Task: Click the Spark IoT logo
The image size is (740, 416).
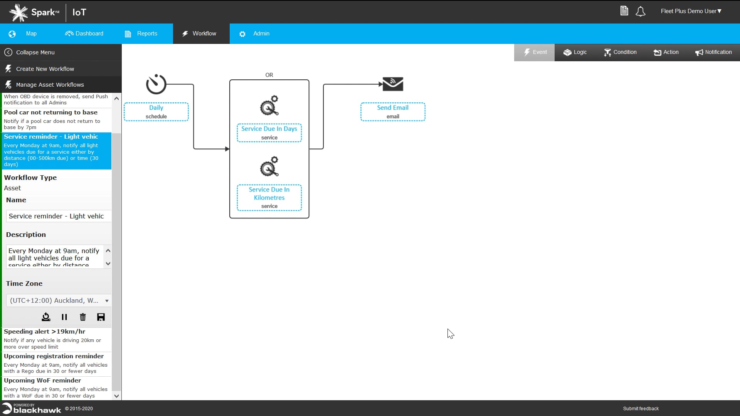Action: pos(47,12)
